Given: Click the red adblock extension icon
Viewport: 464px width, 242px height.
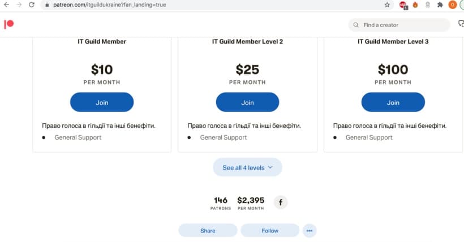Looking at the screenshot, I should click(403, 5).
